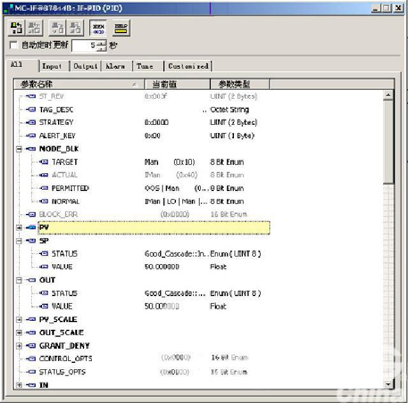Image resolution: width=408 pixels, height=403 pixels.
Task: Expand the PV_SCALE tree node
Action: pyautogui.click(x=19, y=320)
